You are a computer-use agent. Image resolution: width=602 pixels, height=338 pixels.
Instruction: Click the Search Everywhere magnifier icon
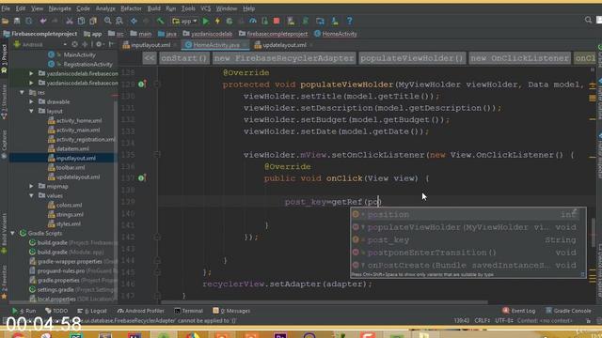pyautogui.click(x=588, y=20)
